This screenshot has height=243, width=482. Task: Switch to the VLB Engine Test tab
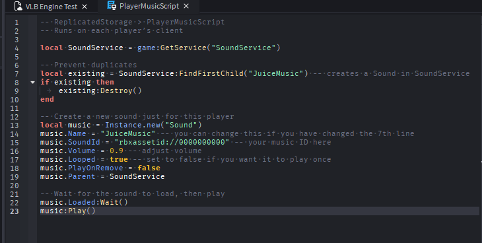pyautogui.click(x=52, y=7)
